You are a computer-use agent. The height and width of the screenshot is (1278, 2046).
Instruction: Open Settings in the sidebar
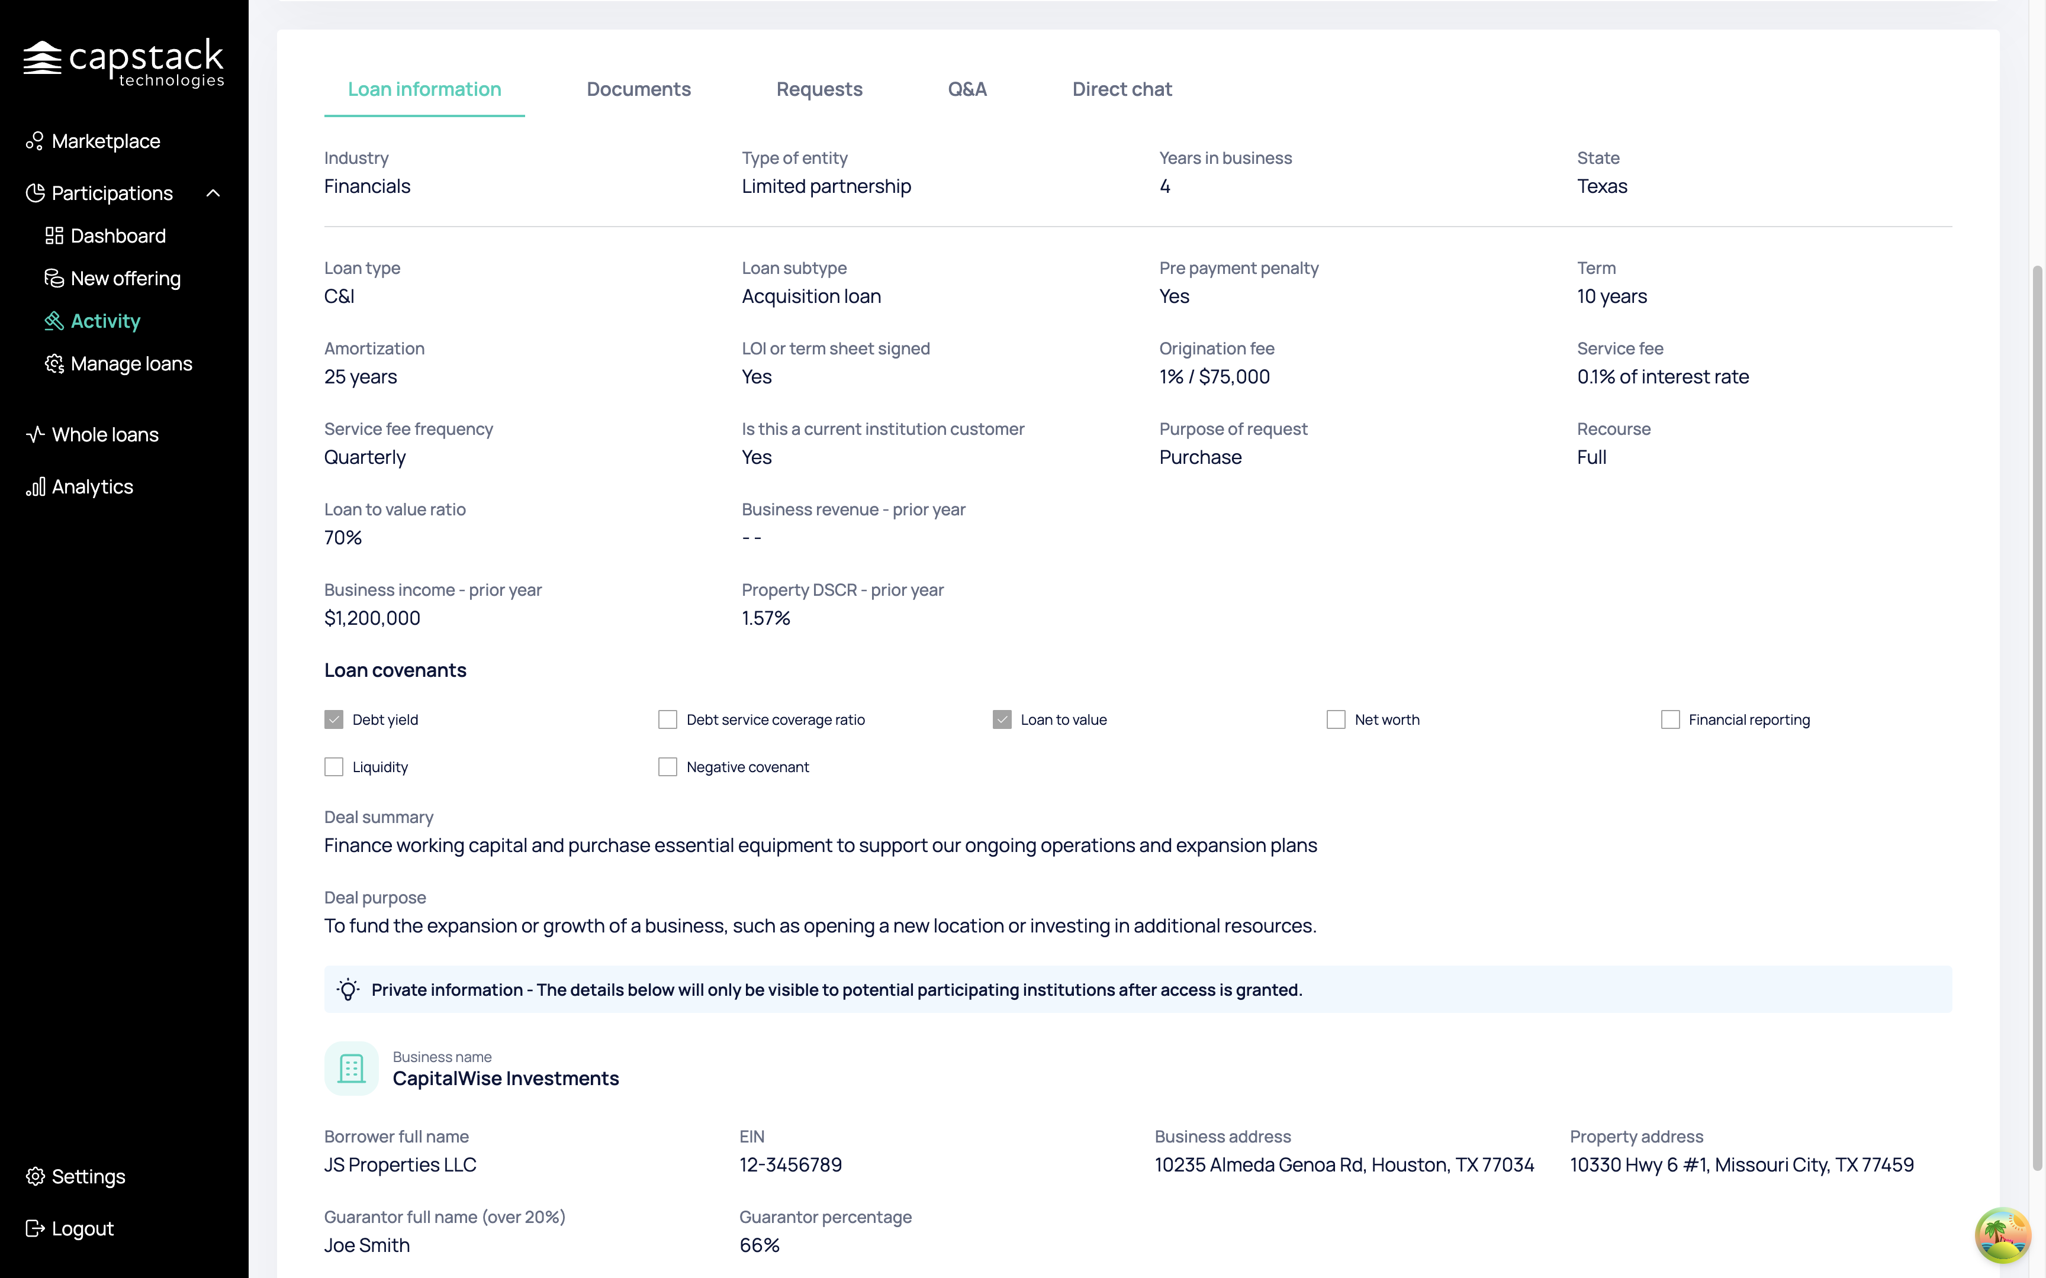(76, 1177)
